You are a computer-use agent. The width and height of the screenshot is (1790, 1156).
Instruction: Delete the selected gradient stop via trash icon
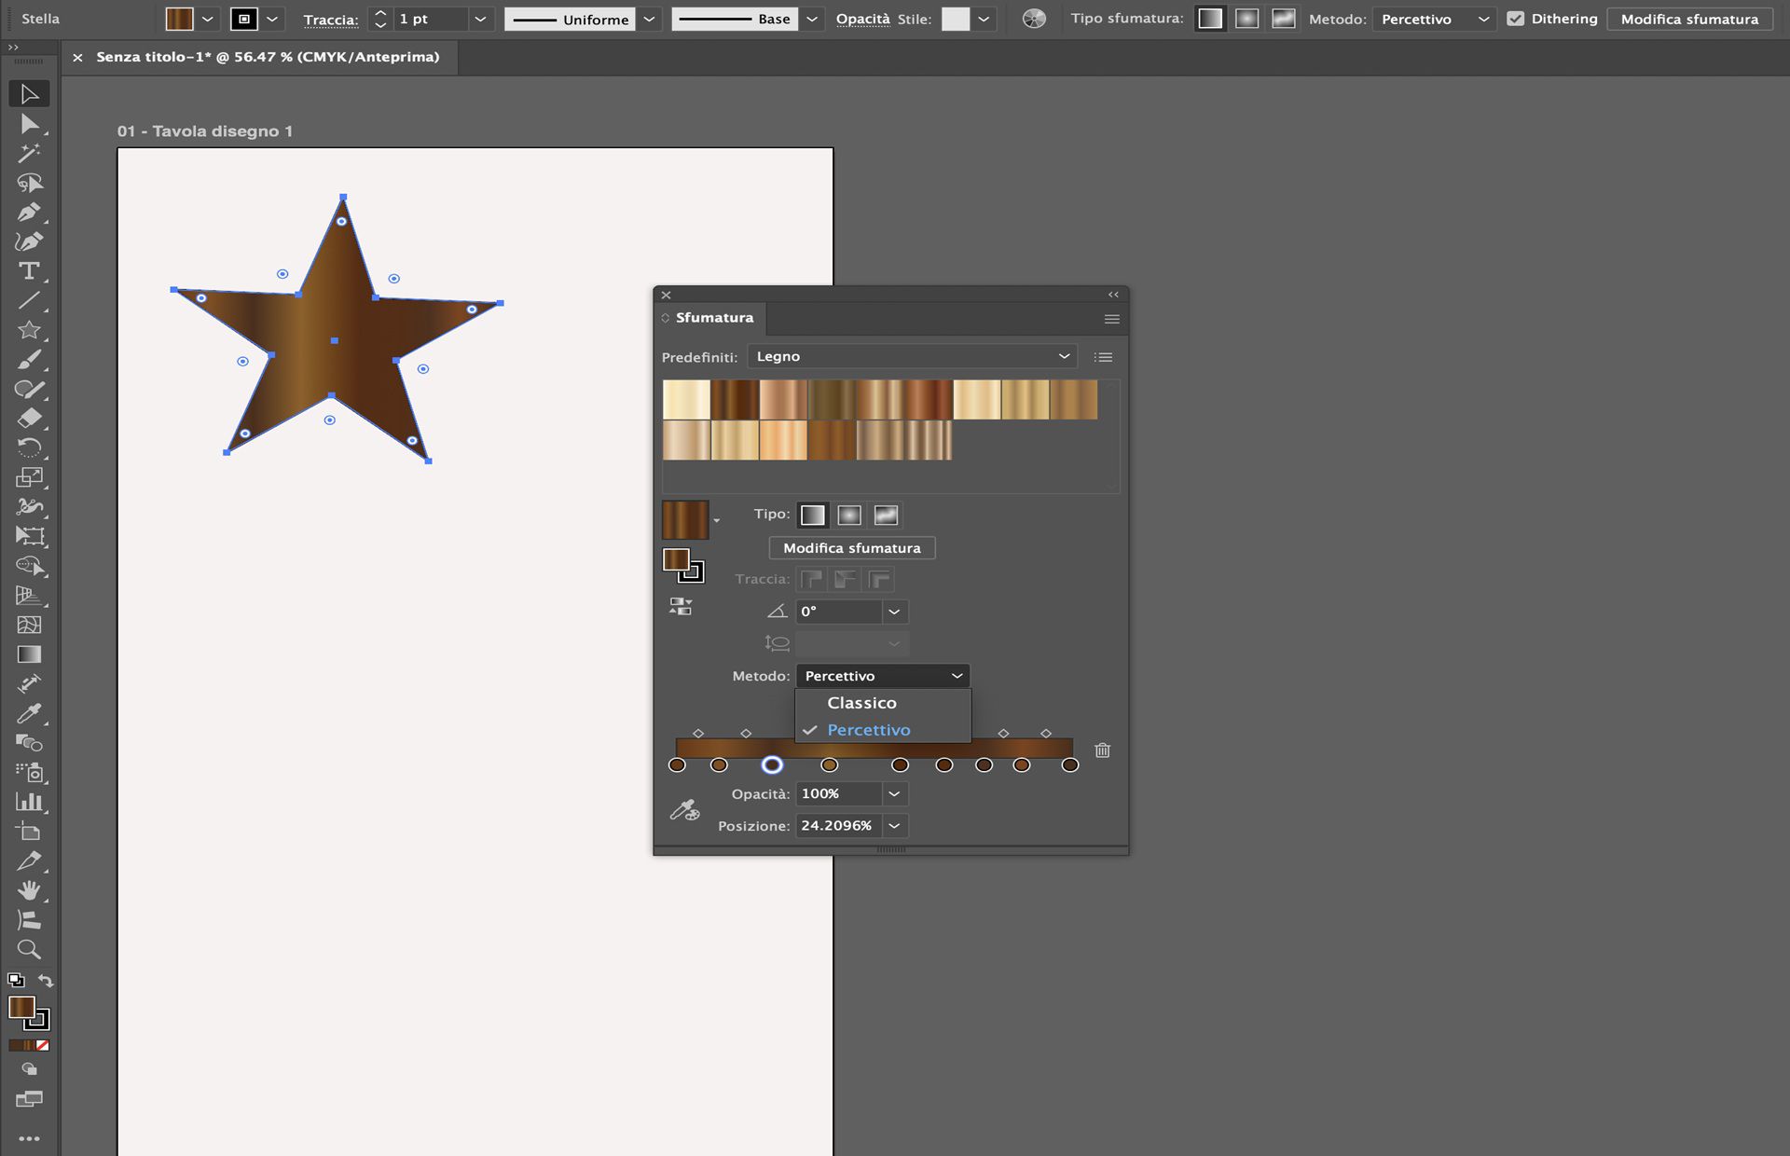pos(1103,750)
